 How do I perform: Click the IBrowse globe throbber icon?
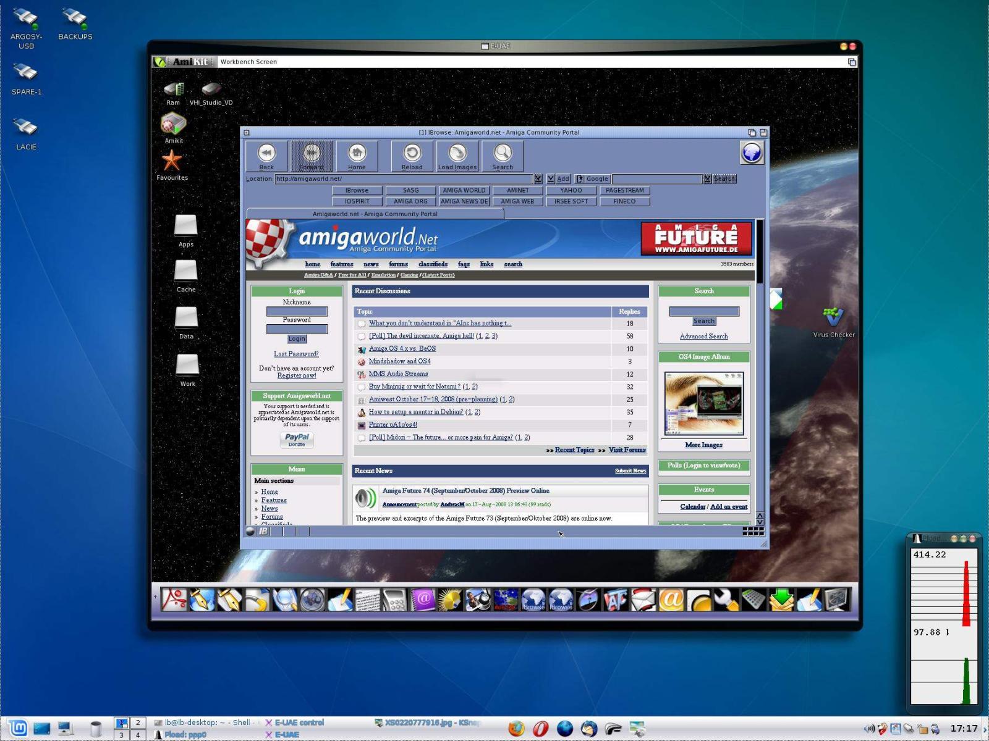[x=752, y=153]
